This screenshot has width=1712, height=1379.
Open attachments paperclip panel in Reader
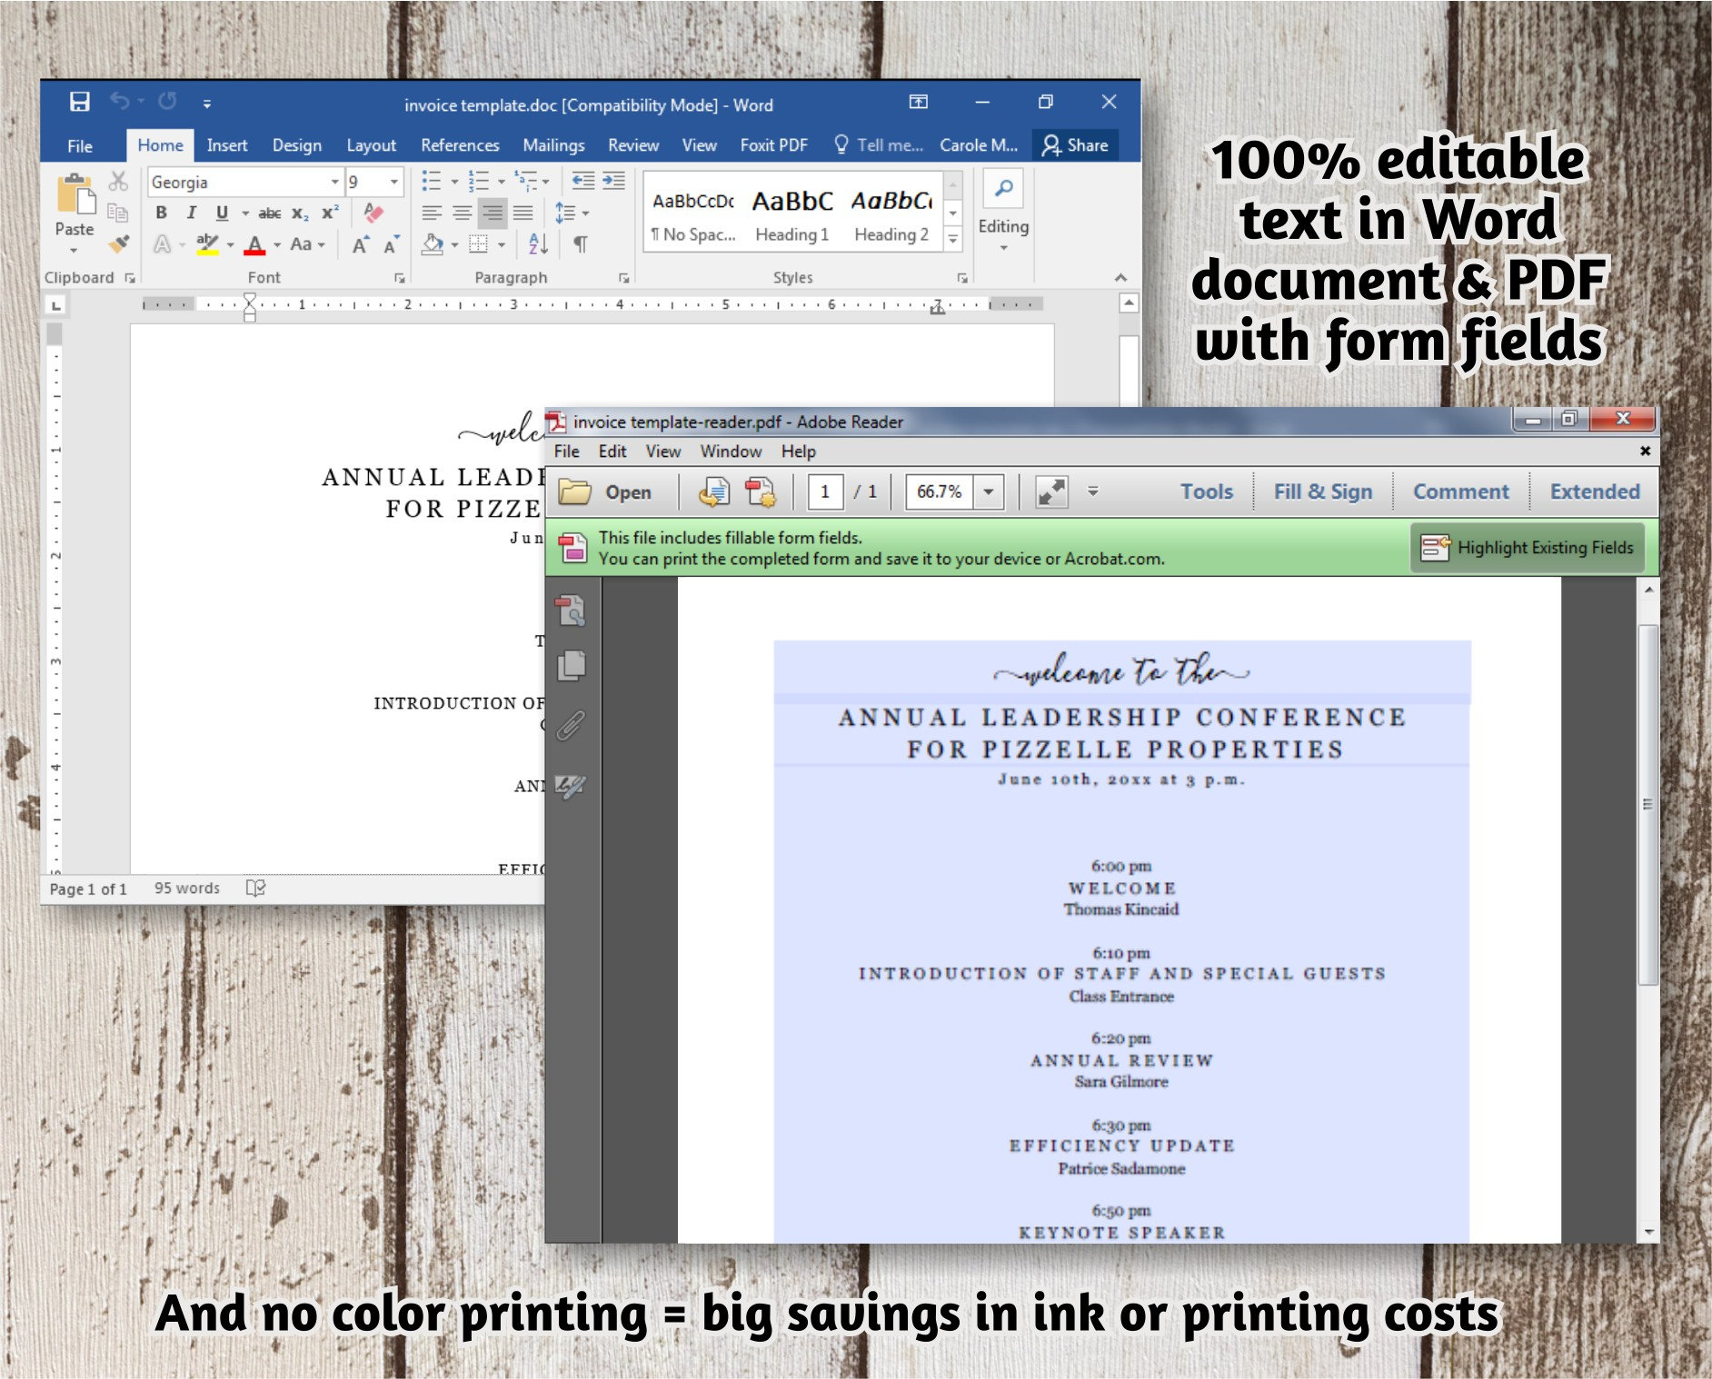coord(571,726)
